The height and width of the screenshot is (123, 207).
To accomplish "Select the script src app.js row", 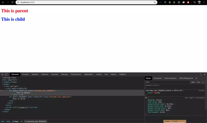I will click(22, 107).
